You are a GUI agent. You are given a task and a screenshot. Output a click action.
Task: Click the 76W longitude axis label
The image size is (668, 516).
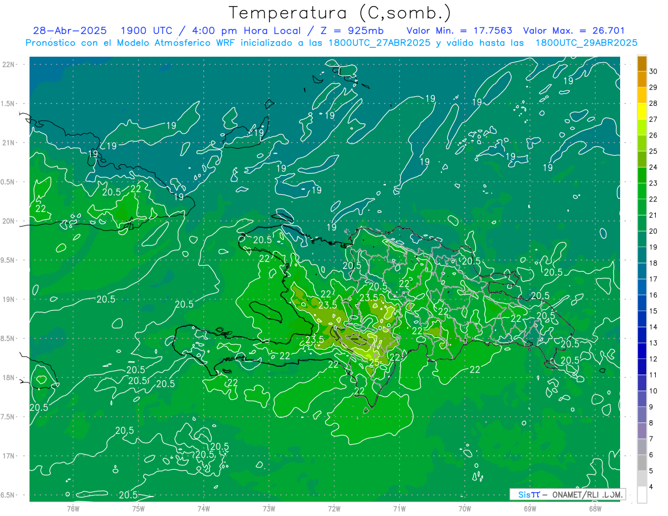(x=73, y=508)
